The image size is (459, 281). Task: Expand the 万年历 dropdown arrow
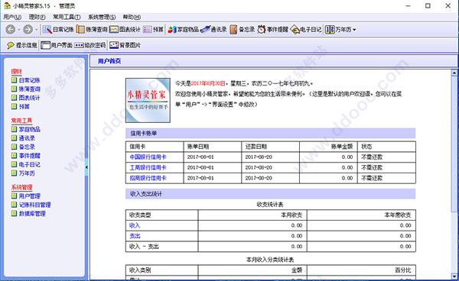(x=354, y=30)
